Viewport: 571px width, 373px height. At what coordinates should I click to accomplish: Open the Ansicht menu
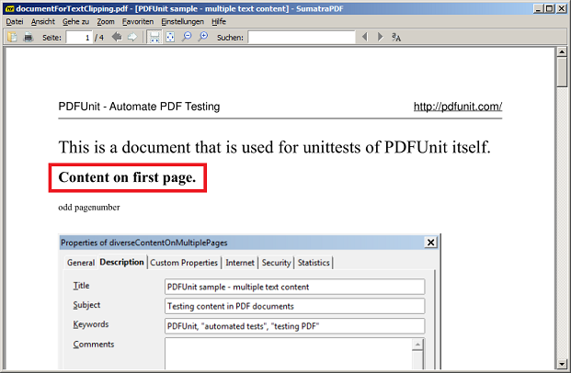tap(43, 21)
